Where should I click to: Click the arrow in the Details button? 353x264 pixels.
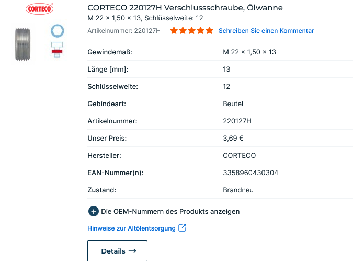[x=132, y=251]
